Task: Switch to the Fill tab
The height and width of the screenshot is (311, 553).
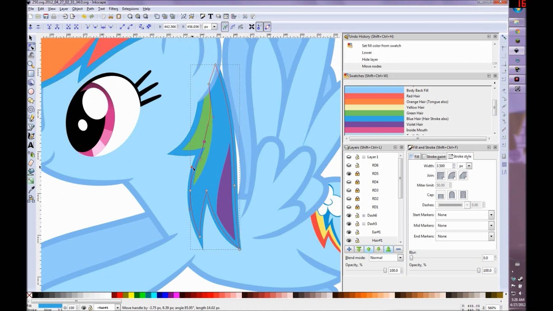Action: coord(414,156)
